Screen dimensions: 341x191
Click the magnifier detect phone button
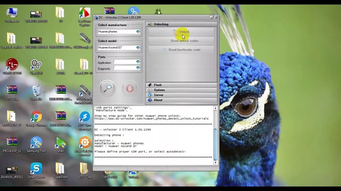(107, 88)
